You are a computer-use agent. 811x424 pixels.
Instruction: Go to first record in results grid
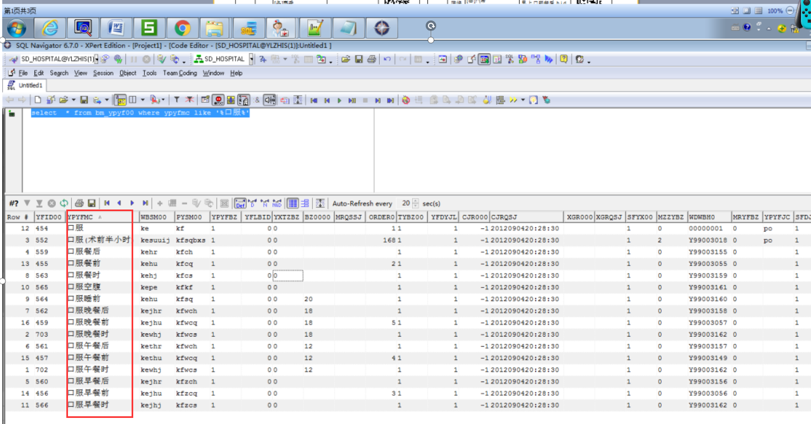coord(107,203)
